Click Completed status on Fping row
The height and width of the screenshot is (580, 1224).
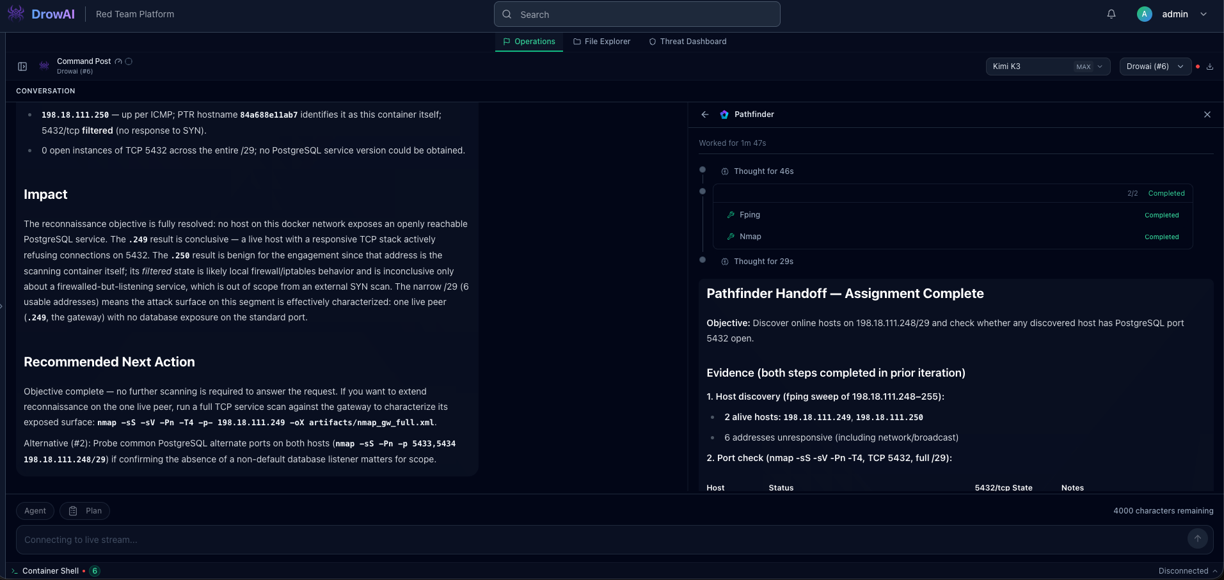(x=1161, y=216)
